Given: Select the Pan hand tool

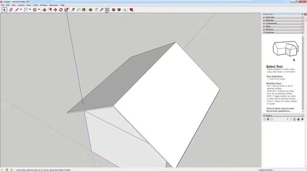Looking at the screenshot, I should (x=96, y=10).
